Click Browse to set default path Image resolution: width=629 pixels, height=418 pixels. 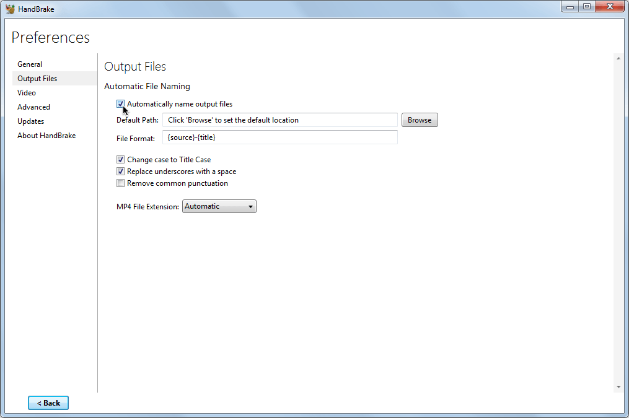click(x=420, y=120)
